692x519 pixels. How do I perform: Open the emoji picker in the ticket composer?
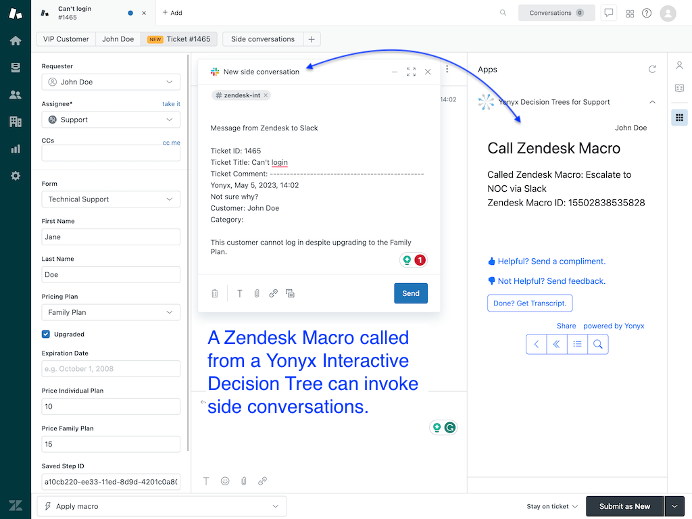coord(224,480)
